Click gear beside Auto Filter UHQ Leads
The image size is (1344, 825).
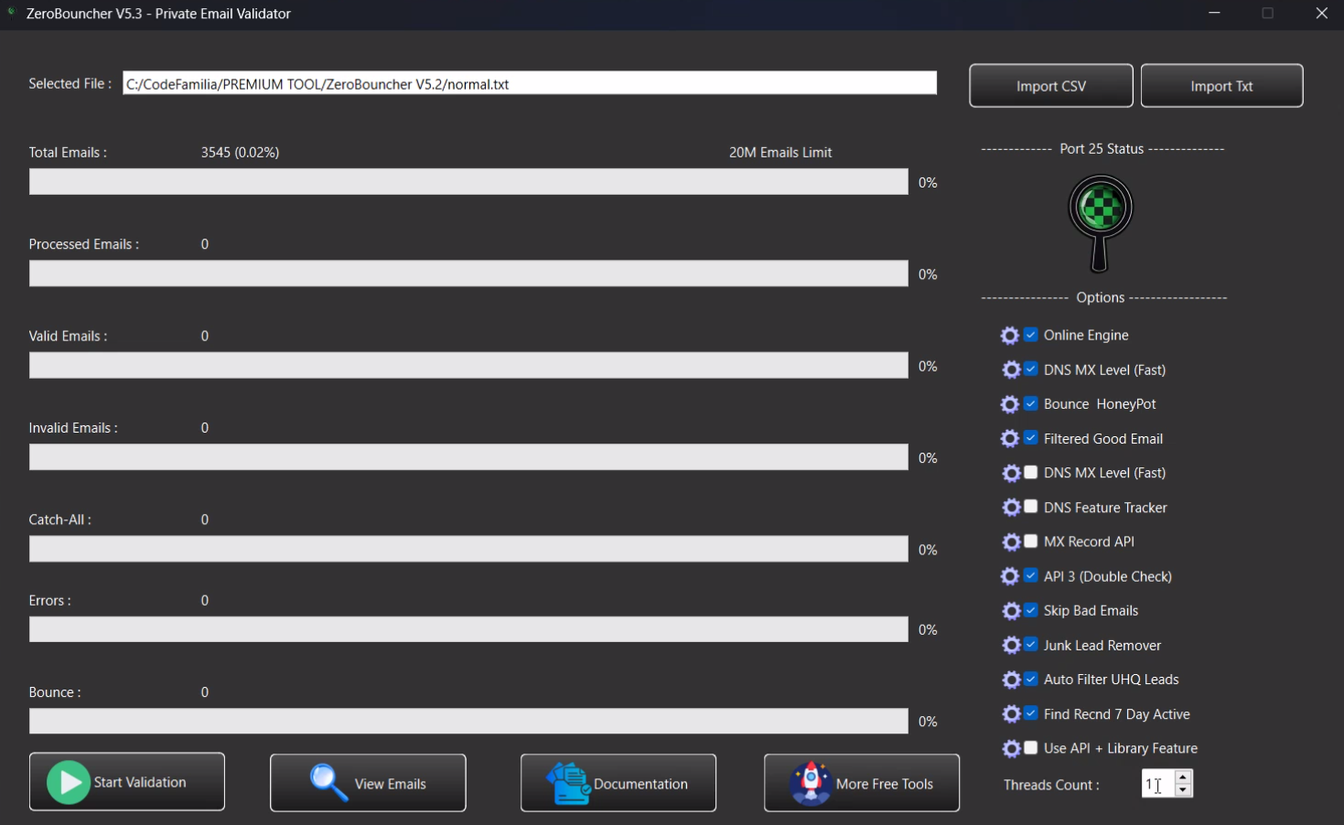coord(1010,680)
